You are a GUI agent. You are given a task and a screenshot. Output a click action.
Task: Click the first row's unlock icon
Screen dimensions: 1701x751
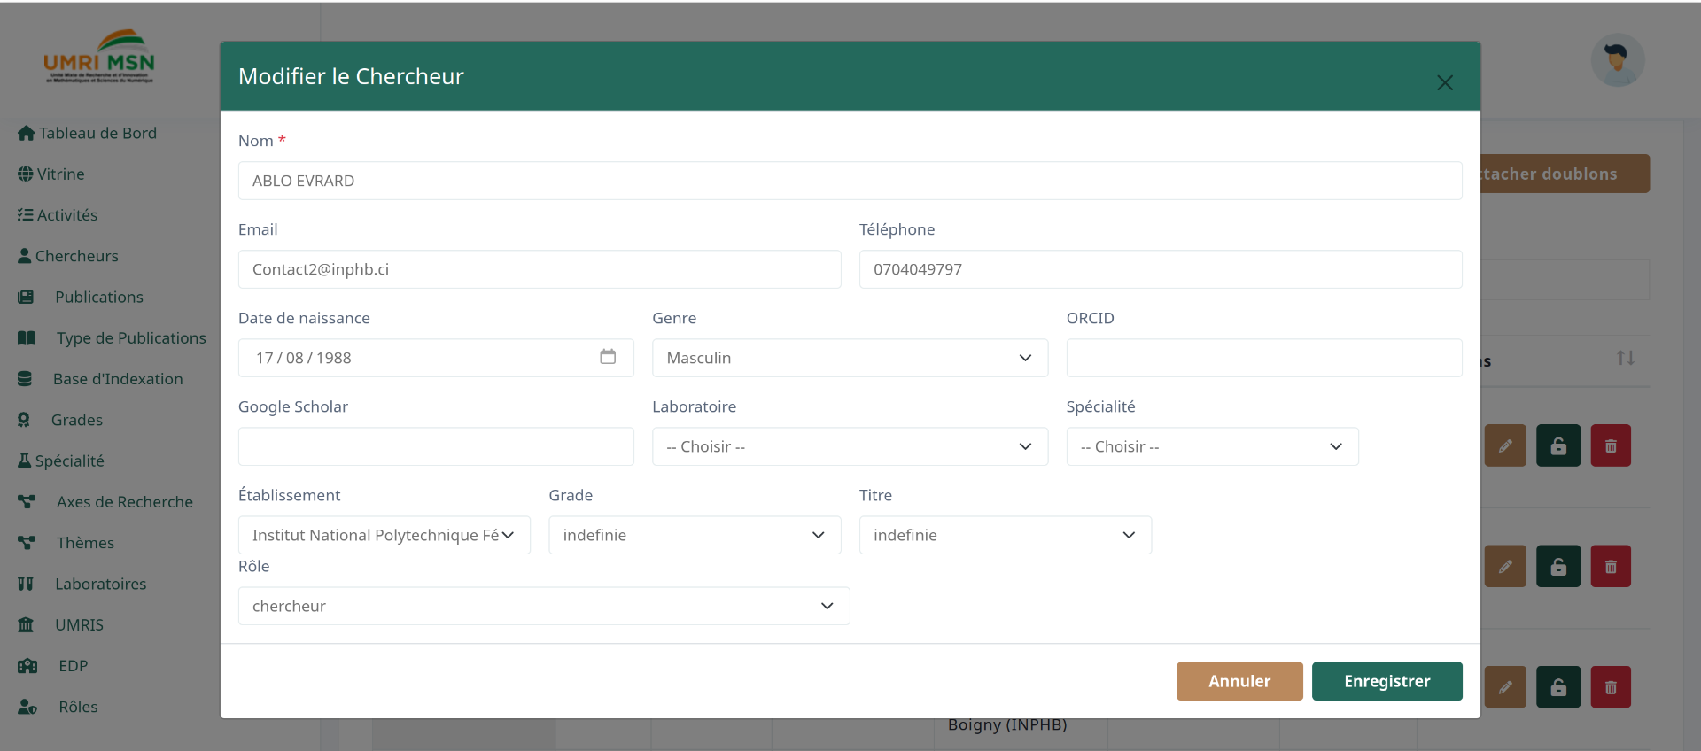coord(1558,445)
